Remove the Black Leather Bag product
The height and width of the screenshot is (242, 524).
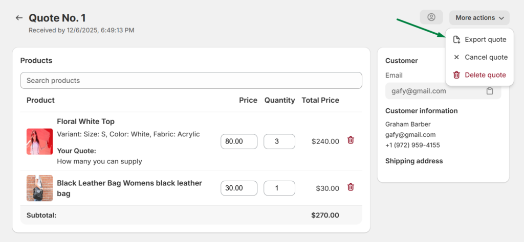coord(351,187)
